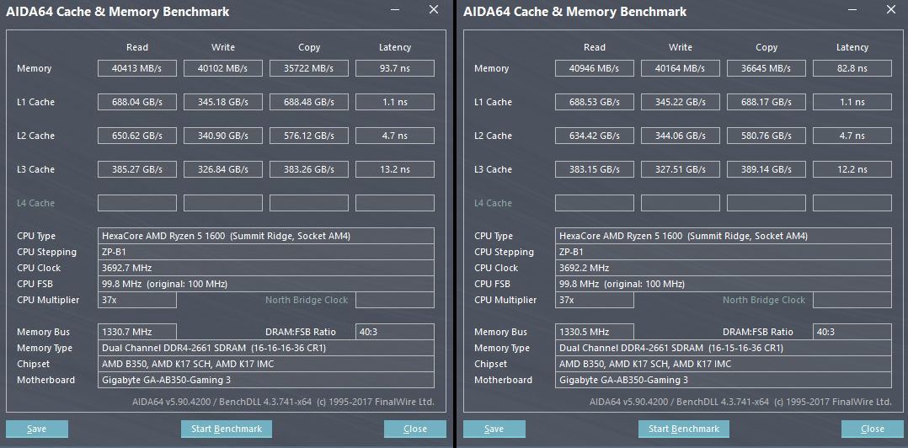
Task: Click CPU FSB field in left window
Action: tap(266, 284)
